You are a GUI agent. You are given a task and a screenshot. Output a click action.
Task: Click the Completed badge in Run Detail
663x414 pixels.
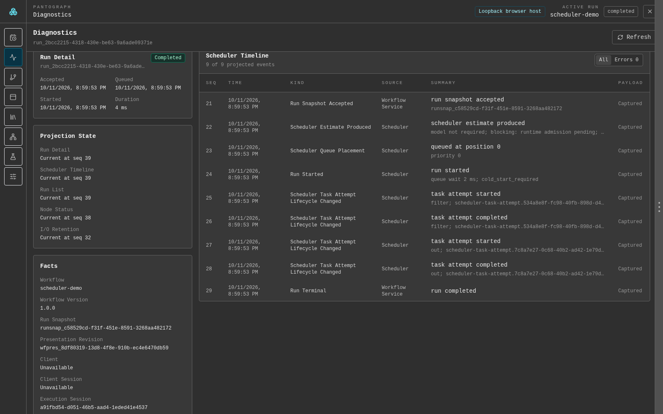(168, 58)
